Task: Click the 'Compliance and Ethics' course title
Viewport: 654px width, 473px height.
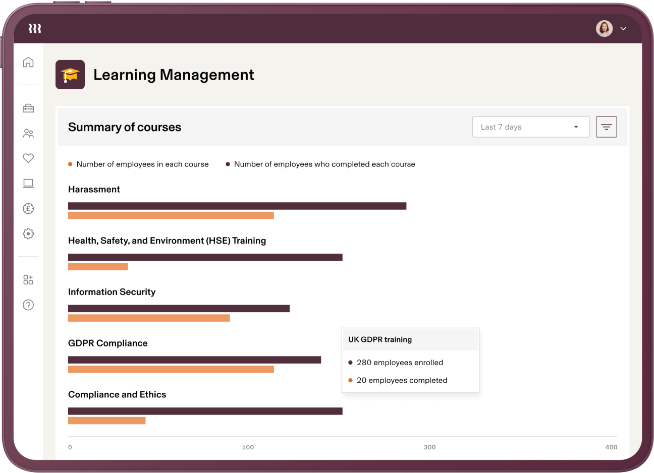Action: click(x=117, y=395)
